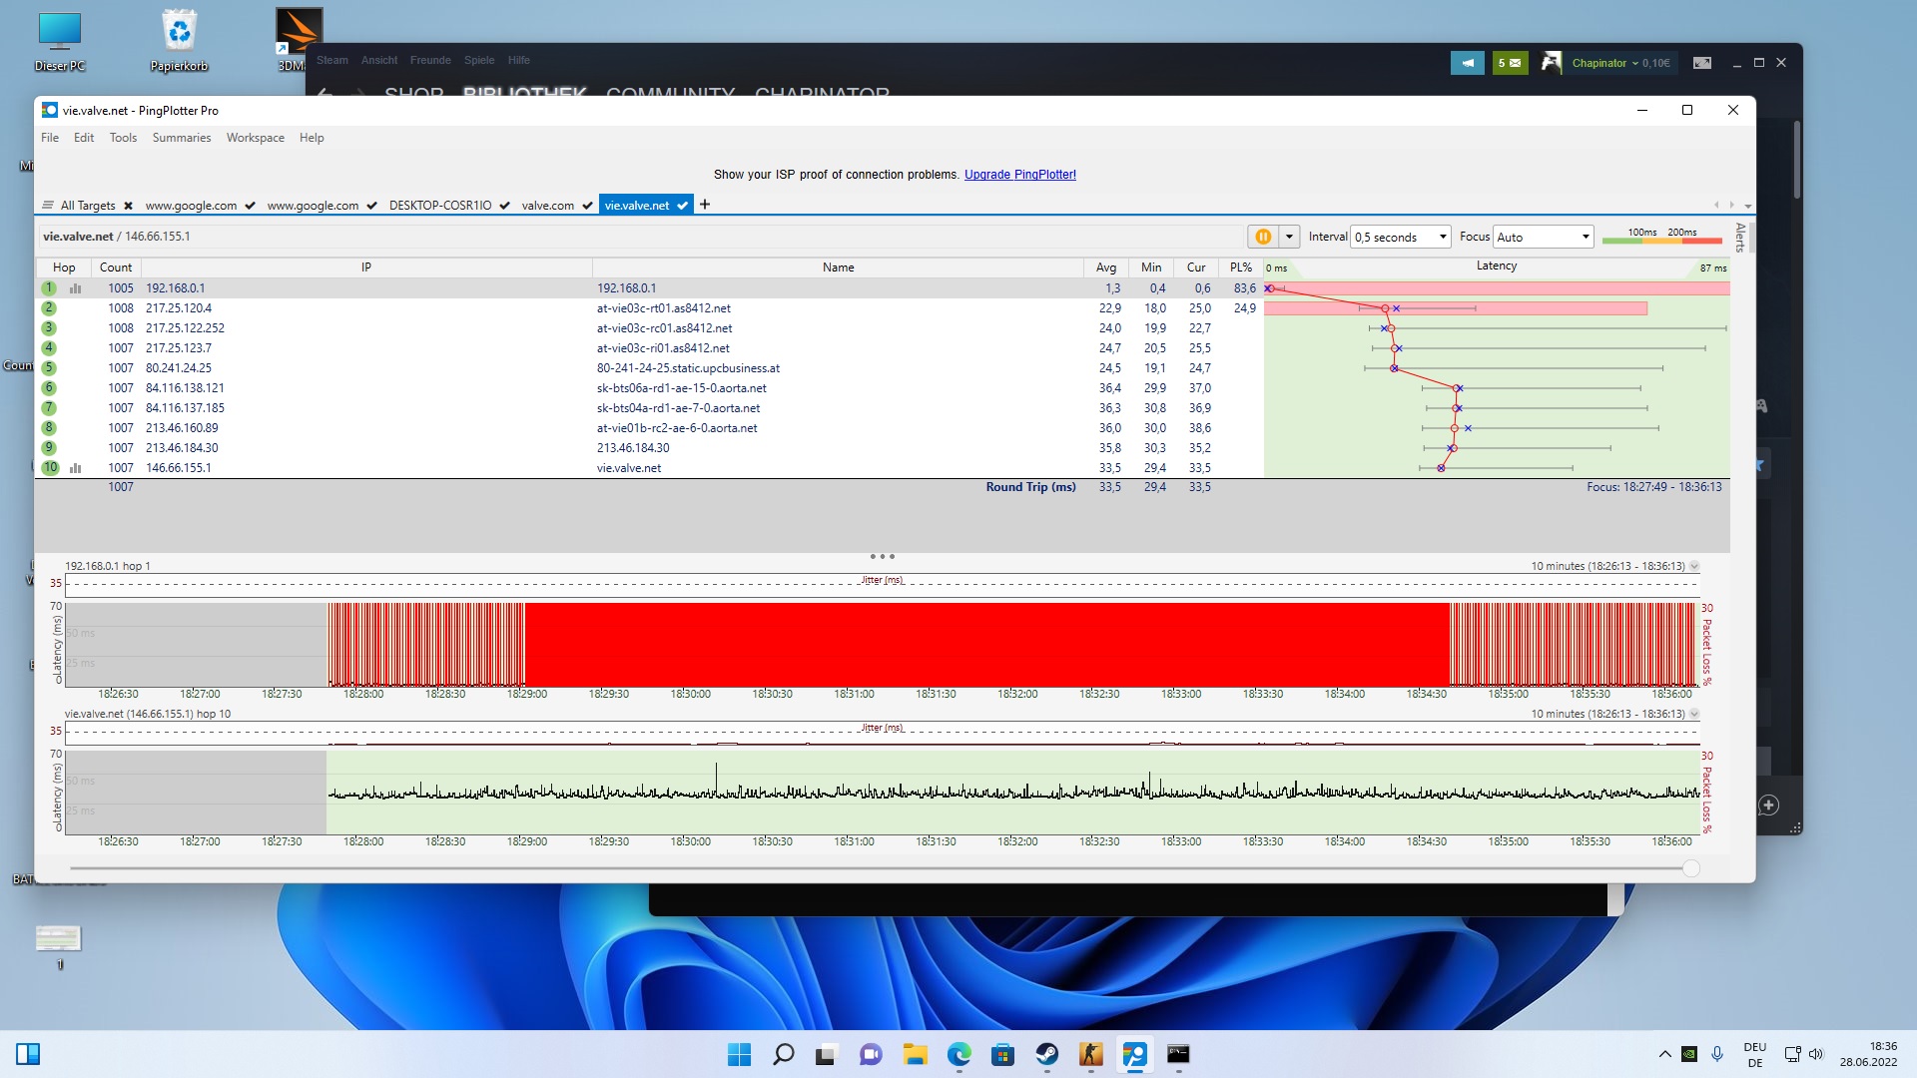1917x1078 pixels.
Task: Toggle checkmark on the DESKTOP-COSR1IO tab
Action: pos(504,206)
